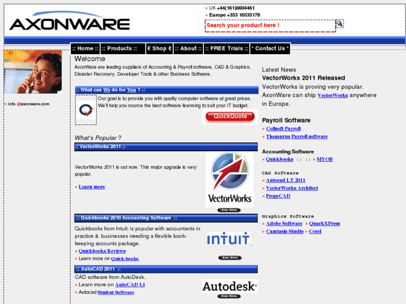Click the AxonWare logo
This screenshot has width=406, height=304.
69,21
